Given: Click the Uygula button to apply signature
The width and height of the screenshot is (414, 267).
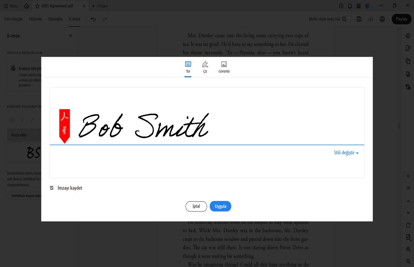Looking at the screenshot, I should point(220,206).
